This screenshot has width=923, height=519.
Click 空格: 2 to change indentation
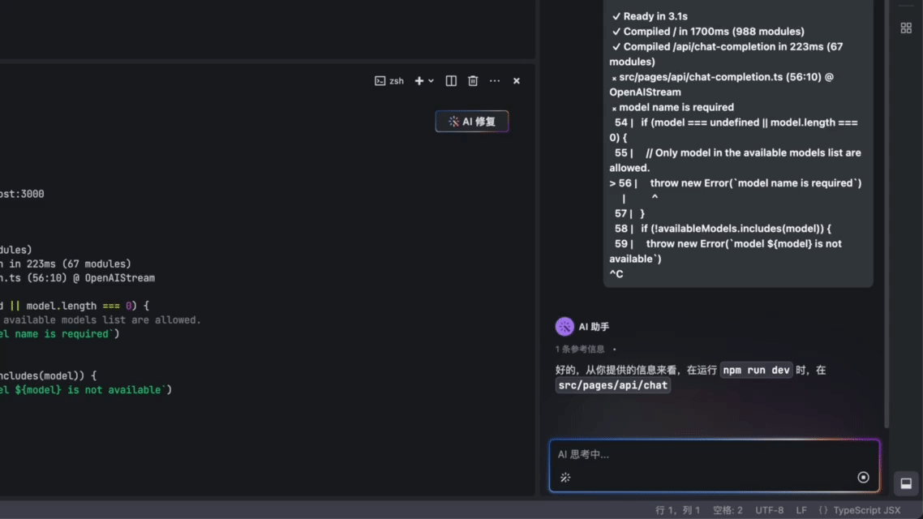pos(728,510)
